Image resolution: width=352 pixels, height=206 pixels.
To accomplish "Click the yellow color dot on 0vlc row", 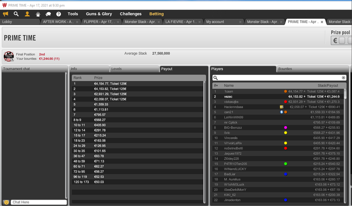I will (x=286, y=133).
